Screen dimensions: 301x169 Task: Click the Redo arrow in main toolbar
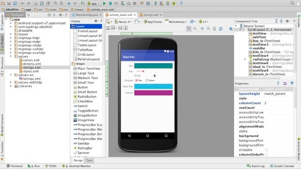click(28, 3)
